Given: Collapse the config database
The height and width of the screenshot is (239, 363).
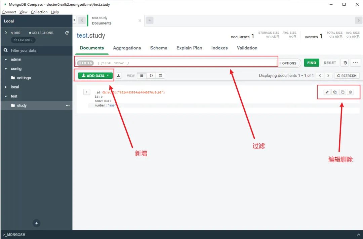Looking at the screenshot, I should [6, 69].
